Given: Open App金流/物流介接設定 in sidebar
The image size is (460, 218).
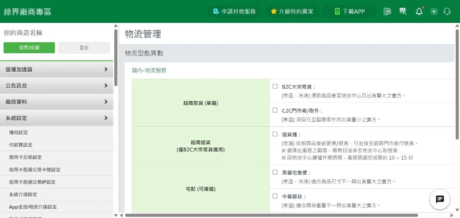Looking at the screenshot, I should click(x=56, y=207).
